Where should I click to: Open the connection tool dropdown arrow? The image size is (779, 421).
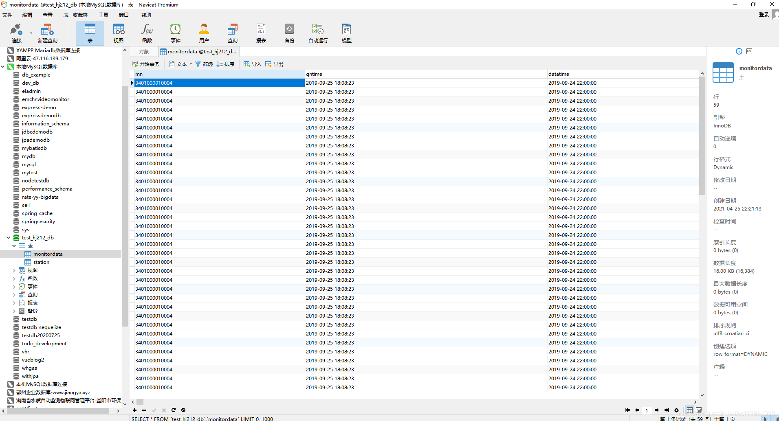point(31,33)
